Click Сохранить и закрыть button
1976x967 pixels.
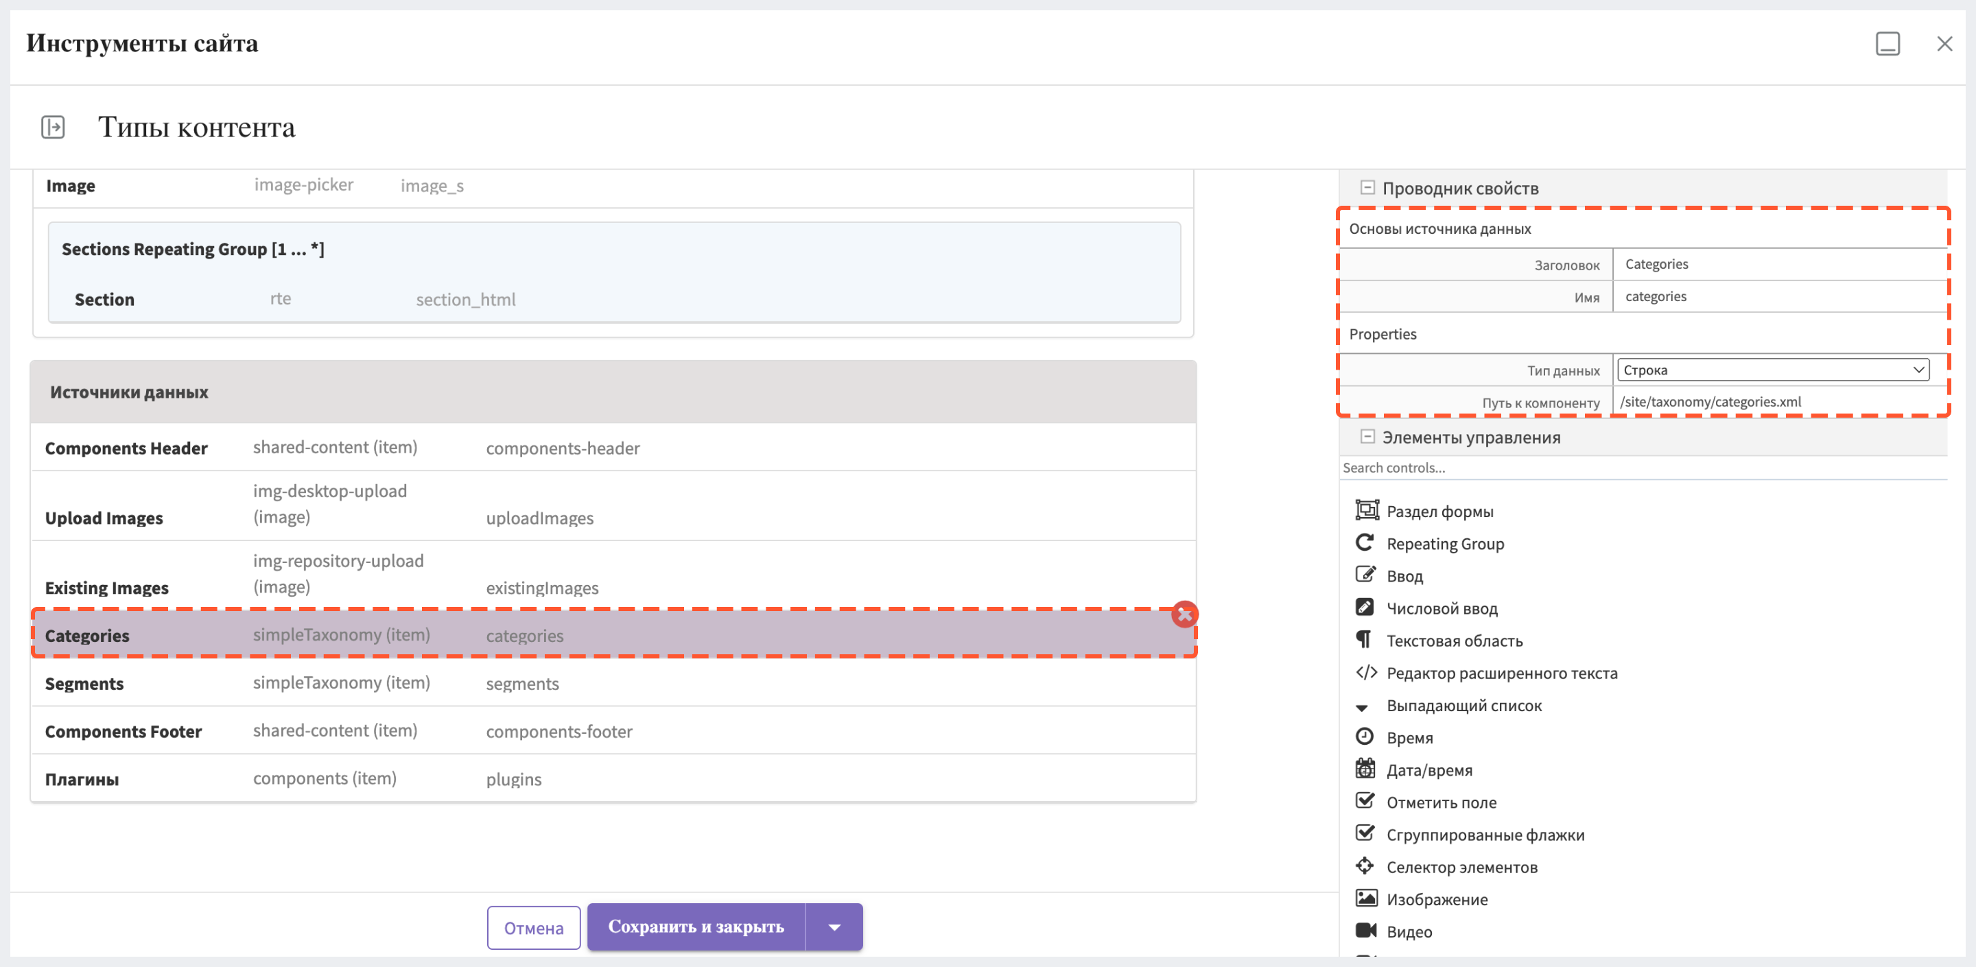(x=696, y=927)
